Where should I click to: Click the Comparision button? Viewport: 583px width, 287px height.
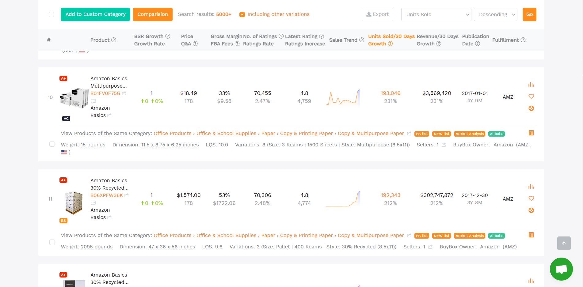point(153,14)
